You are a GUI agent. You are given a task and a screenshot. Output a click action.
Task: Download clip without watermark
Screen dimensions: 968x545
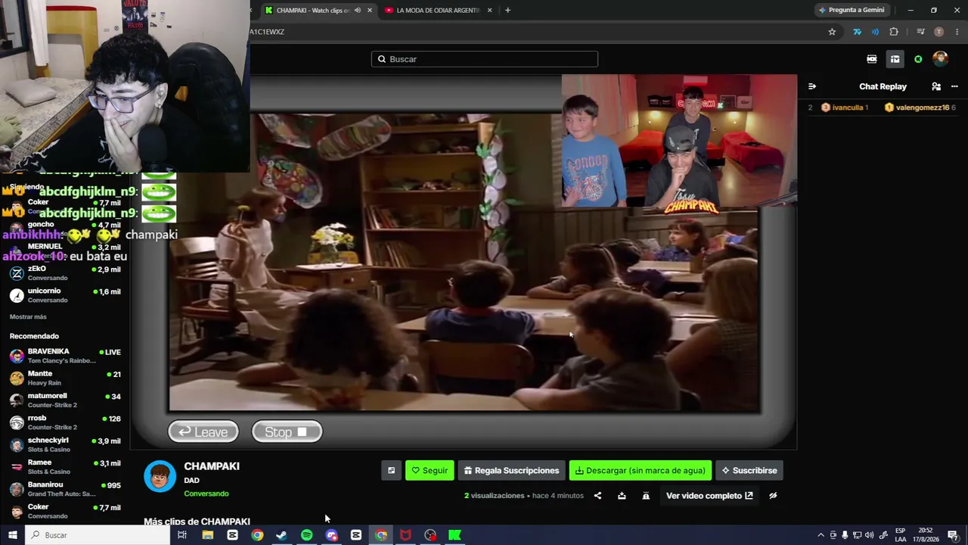641,470
